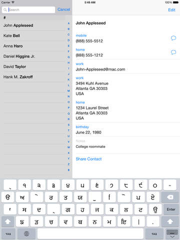Jump to letter Z in index
The width and height of the screenshot is (180, 240).
point(68,164)
